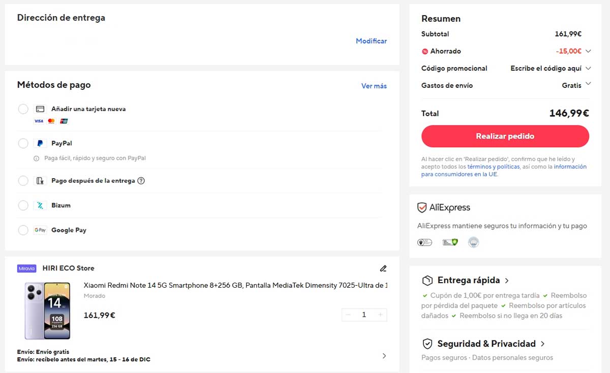Increase product quantity with the plus stepper
Image resolution: width=610 pixels, height=373 pixels.
pyautogui.click(x=380, y=315)
